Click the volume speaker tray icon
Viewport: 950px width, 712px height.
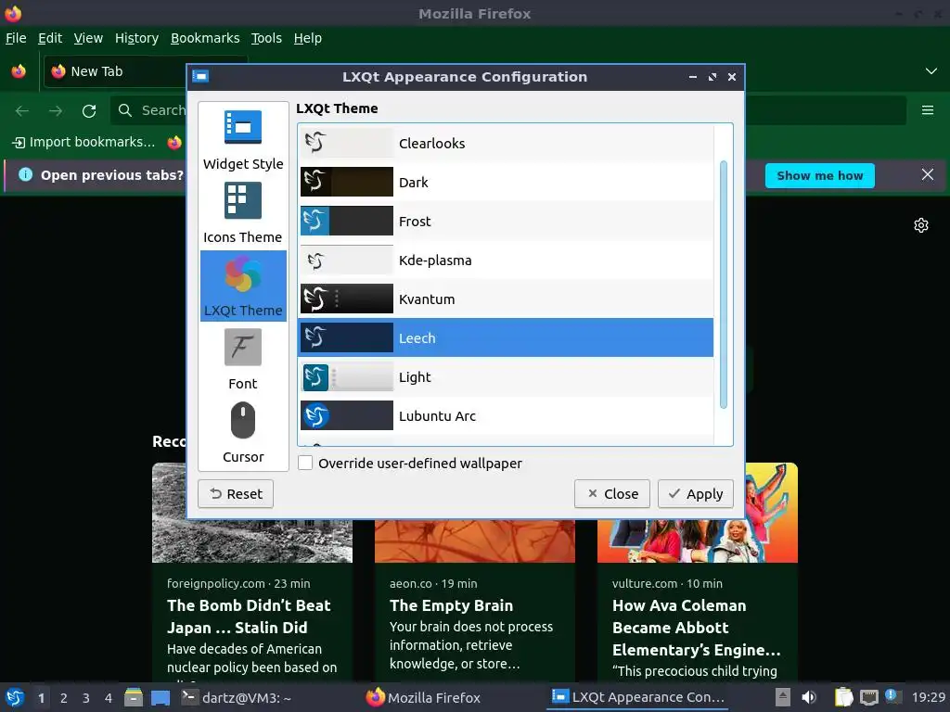point(809,697)
